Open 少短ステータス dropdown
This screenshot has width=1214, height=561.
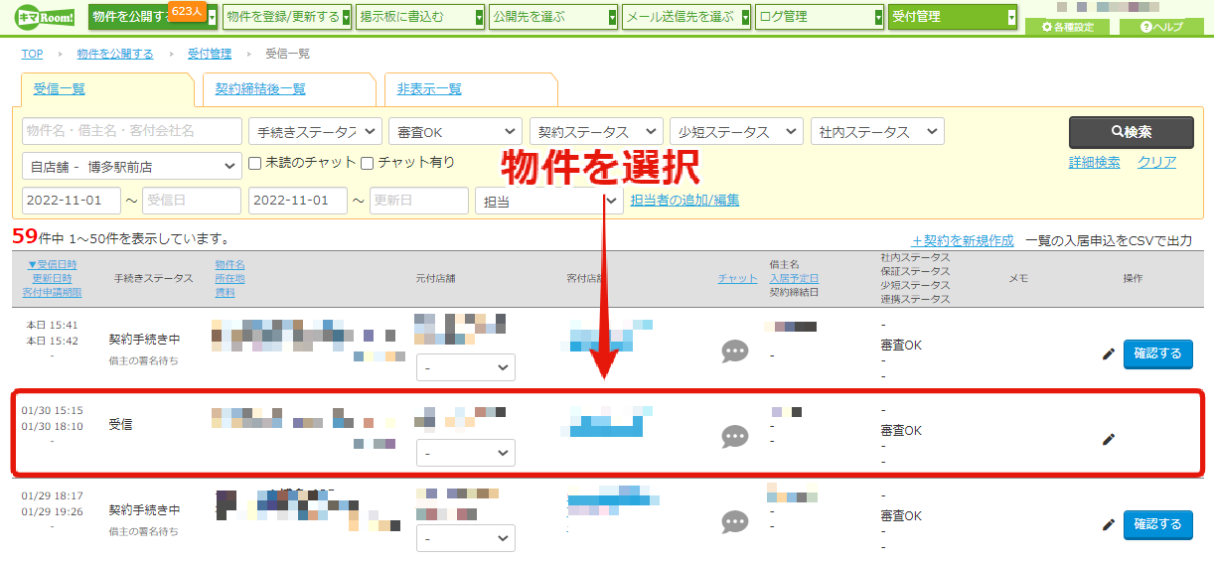(x=736, y=132)
